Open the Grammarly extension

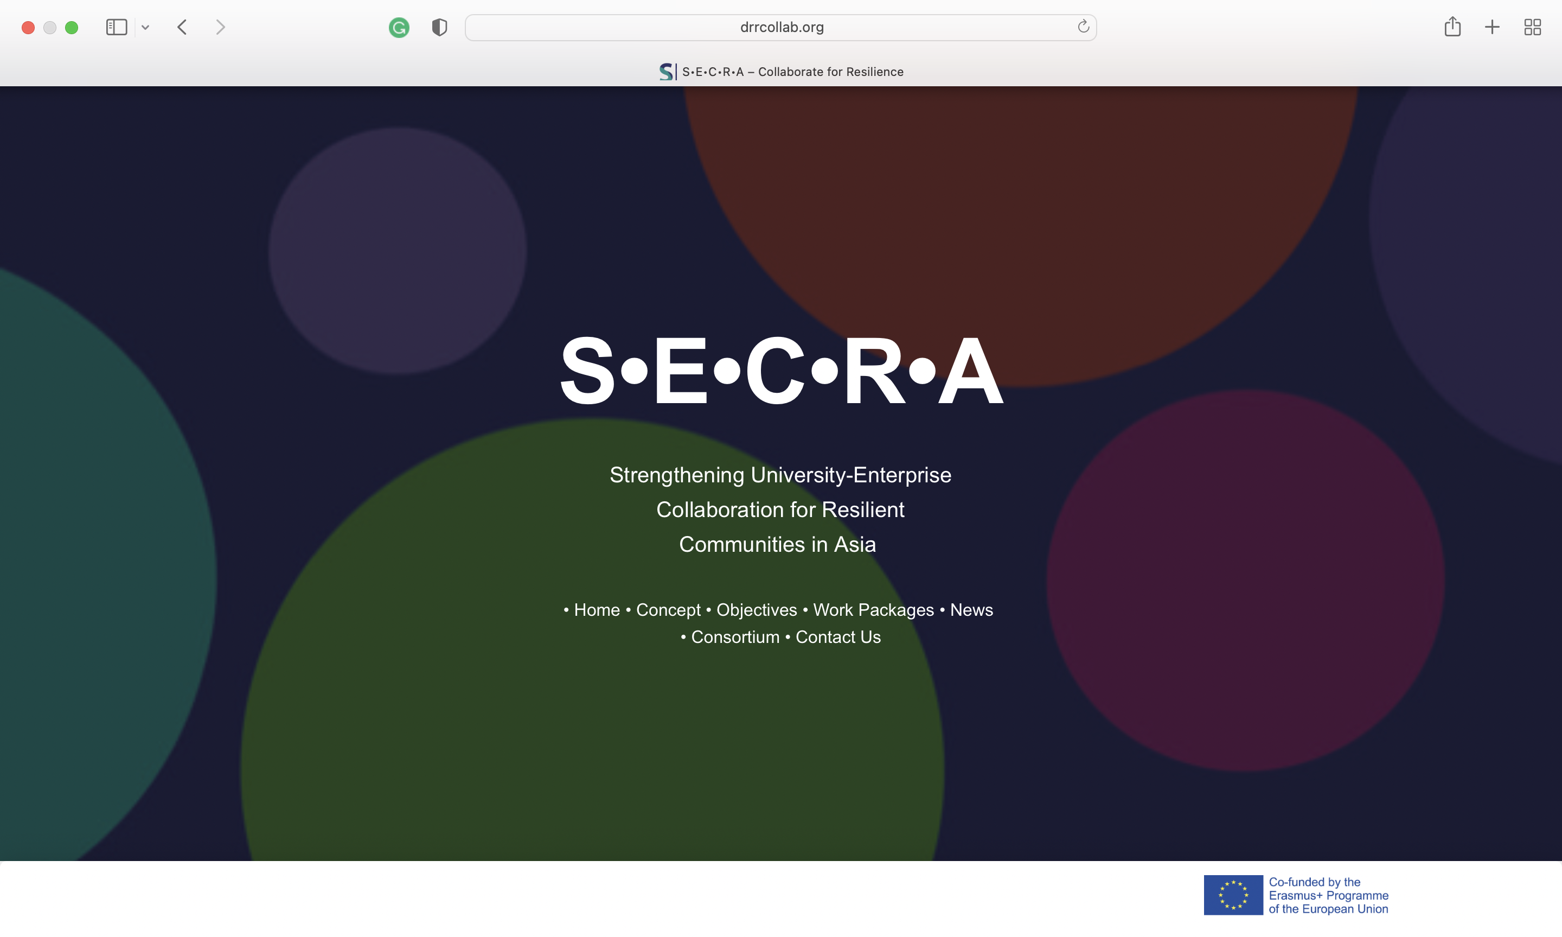pos(399,27)
